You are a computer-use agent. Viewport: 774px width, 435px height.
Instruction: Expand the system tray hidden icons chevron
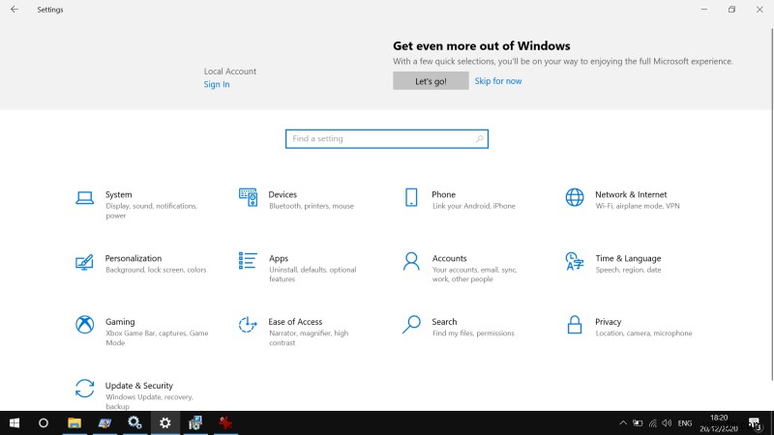click(x=622, y=423)
